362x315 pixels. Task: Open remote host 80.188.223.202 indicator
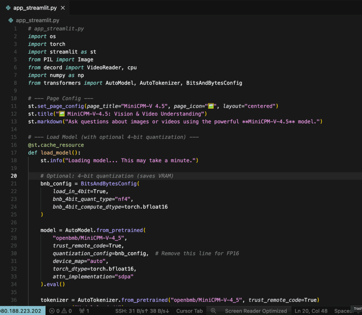22,311
